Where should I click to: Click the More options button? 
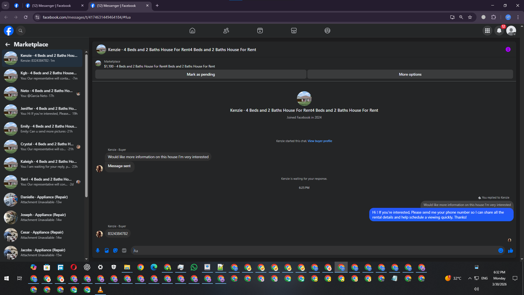[x=410, y=74]
